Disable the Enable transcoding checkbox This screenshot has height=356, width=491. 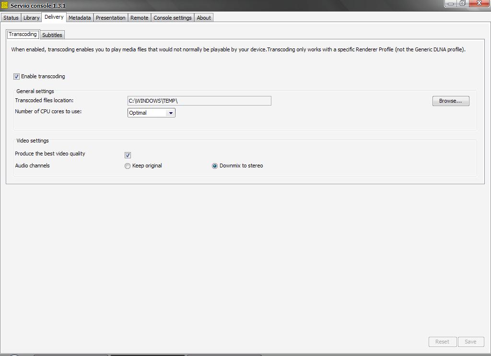pyautogui.click(x=17, y=77)
